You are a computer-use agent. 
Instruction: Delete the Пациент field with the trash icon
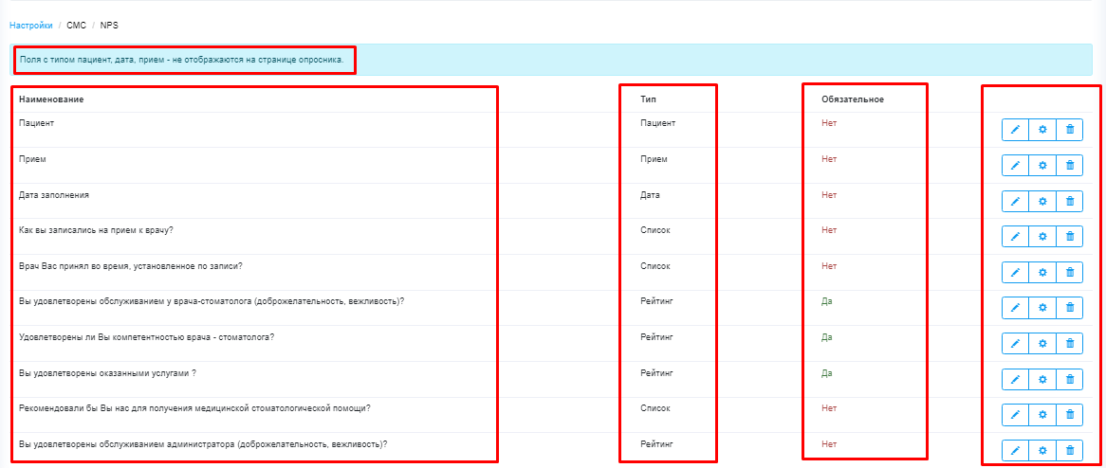[x=1069, y=130]
